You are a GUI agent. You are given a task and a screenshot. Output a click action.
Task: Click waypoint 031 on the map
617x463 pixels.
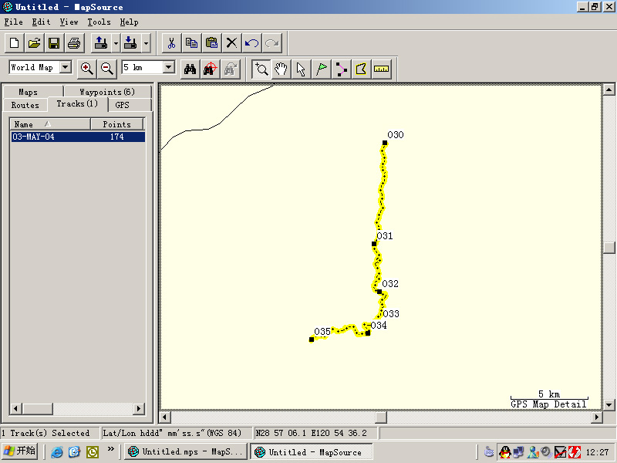click(x=374, y=244)
